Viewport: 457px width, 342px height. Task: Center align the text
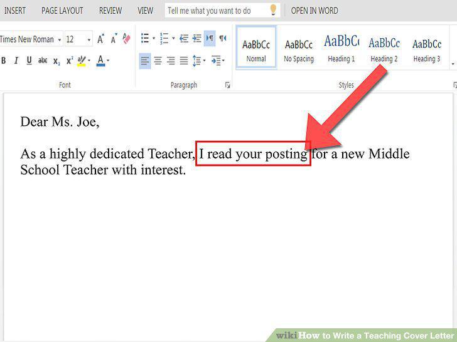158,61
